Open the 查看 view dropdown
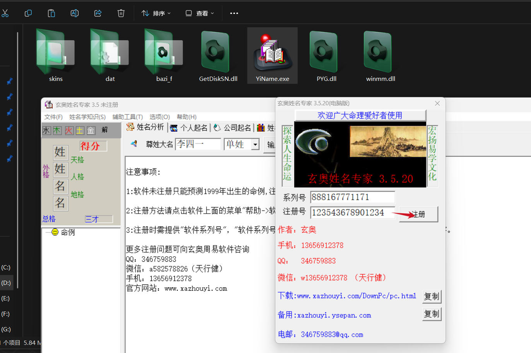 pyautogui.click(x=200, y=13)
